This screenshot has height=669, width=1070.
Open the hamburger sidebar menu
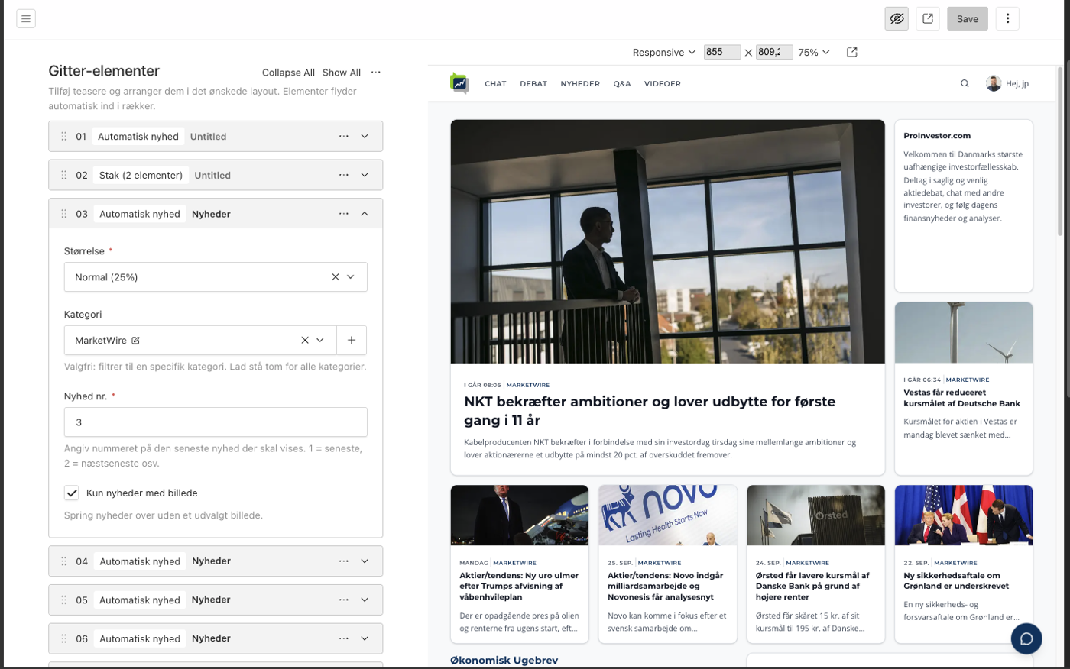[x=26, y=18]
